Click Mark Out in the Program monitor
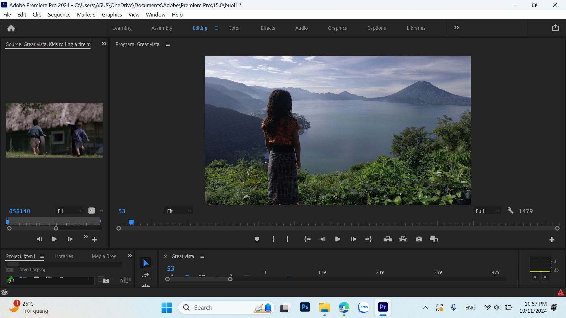This screenshot has width=566, height=318. pos(287,239)
